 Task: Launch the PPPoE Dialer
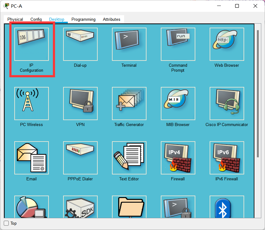(x=81, y=158)
